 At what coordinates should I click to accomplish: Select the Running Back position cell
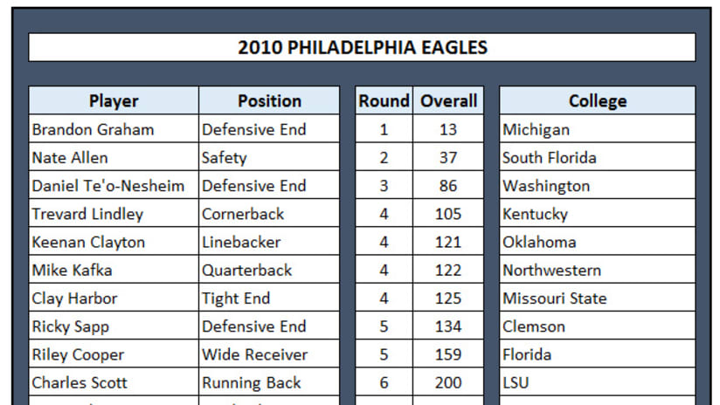coord(269,382)
